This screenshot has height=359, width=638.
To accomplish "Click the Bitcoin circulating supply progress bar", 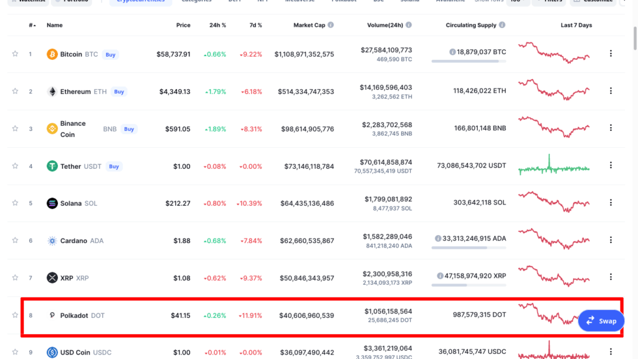I will [x=469, y=61].
